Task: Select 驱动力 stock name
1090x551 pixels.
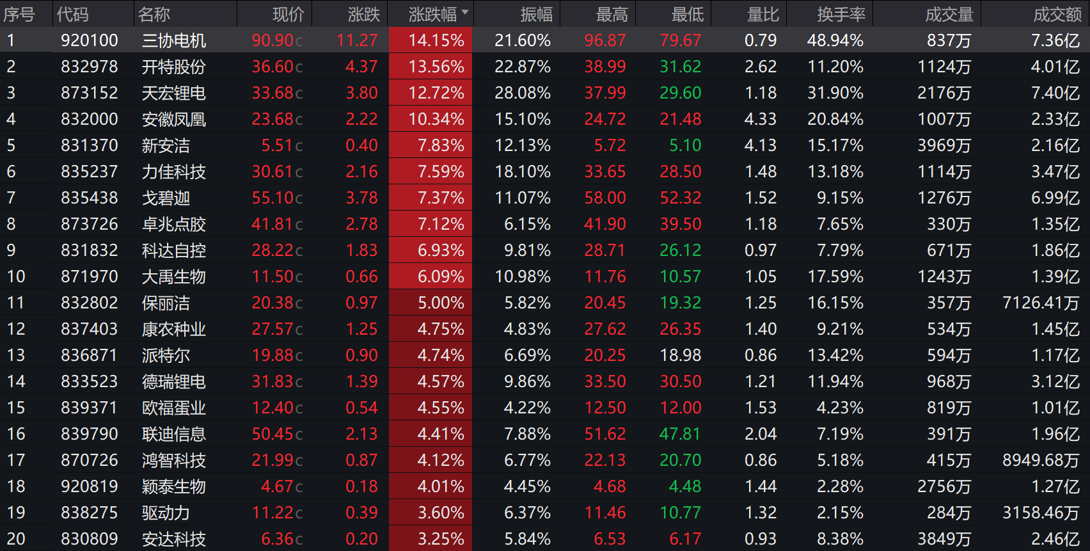Action: click(166, 513)
